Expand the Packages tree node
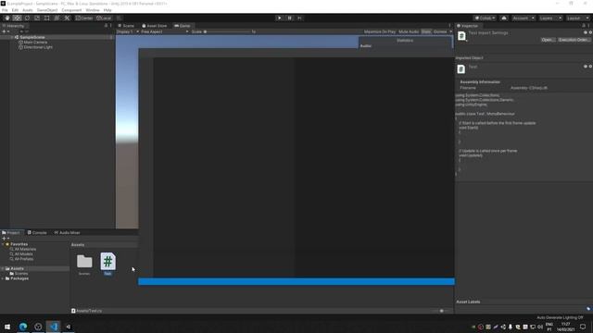The height and width of the screenshot is (333, 593). tap(3, 278)
